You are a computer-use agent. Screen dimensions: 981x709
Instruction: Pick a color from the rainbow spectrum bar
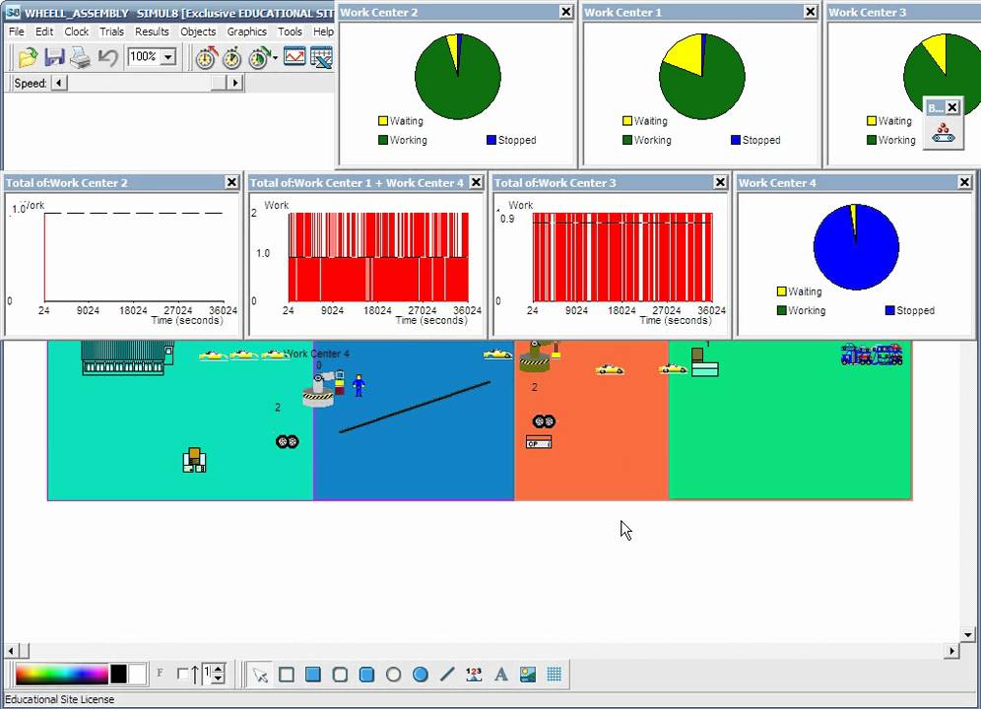(x=61, y=675)
